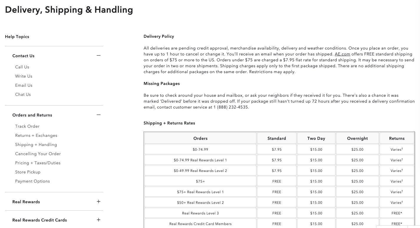Expand the Real Rewards Credit Cards section
The width and height of the screenshot is (420, 228).
[x=98, y=220]
